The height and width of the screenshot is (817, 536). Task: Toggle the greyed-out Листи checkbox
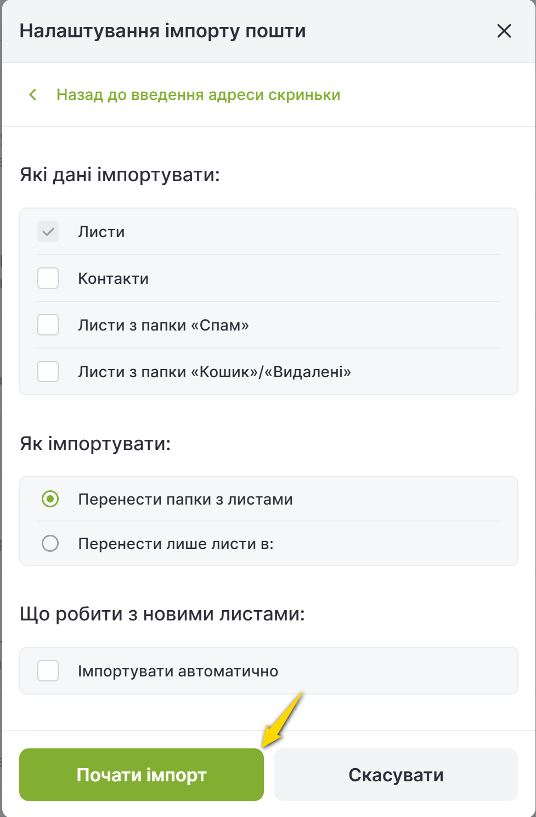pos(48,232)
